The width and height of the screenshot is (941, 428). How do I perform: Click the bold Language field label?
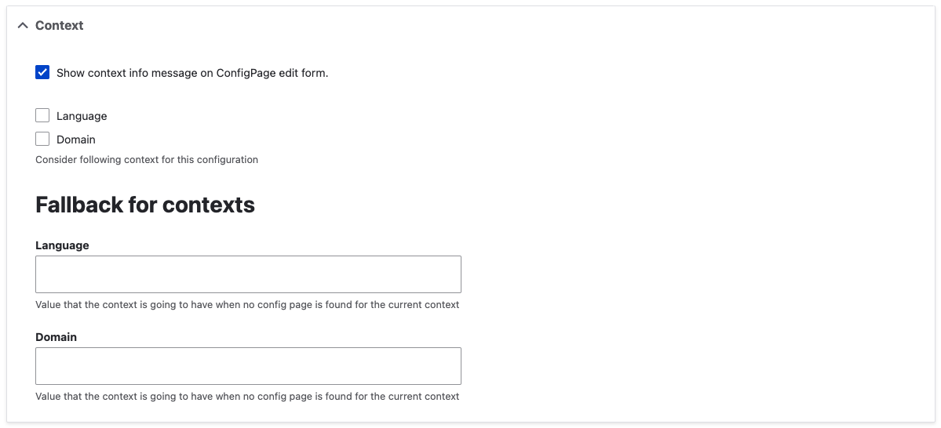click(x=63, y=245)
